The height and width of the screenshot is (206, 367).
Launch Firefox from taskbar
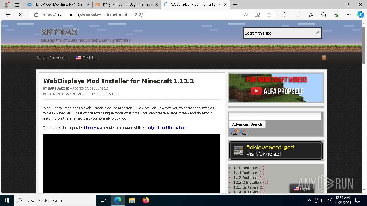point(146,200)
